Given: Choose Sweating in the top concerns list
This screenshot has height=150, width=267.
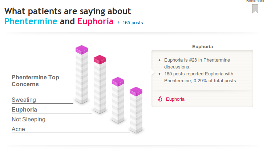Looking at the screenshot, I should click(x=24, y=100).
